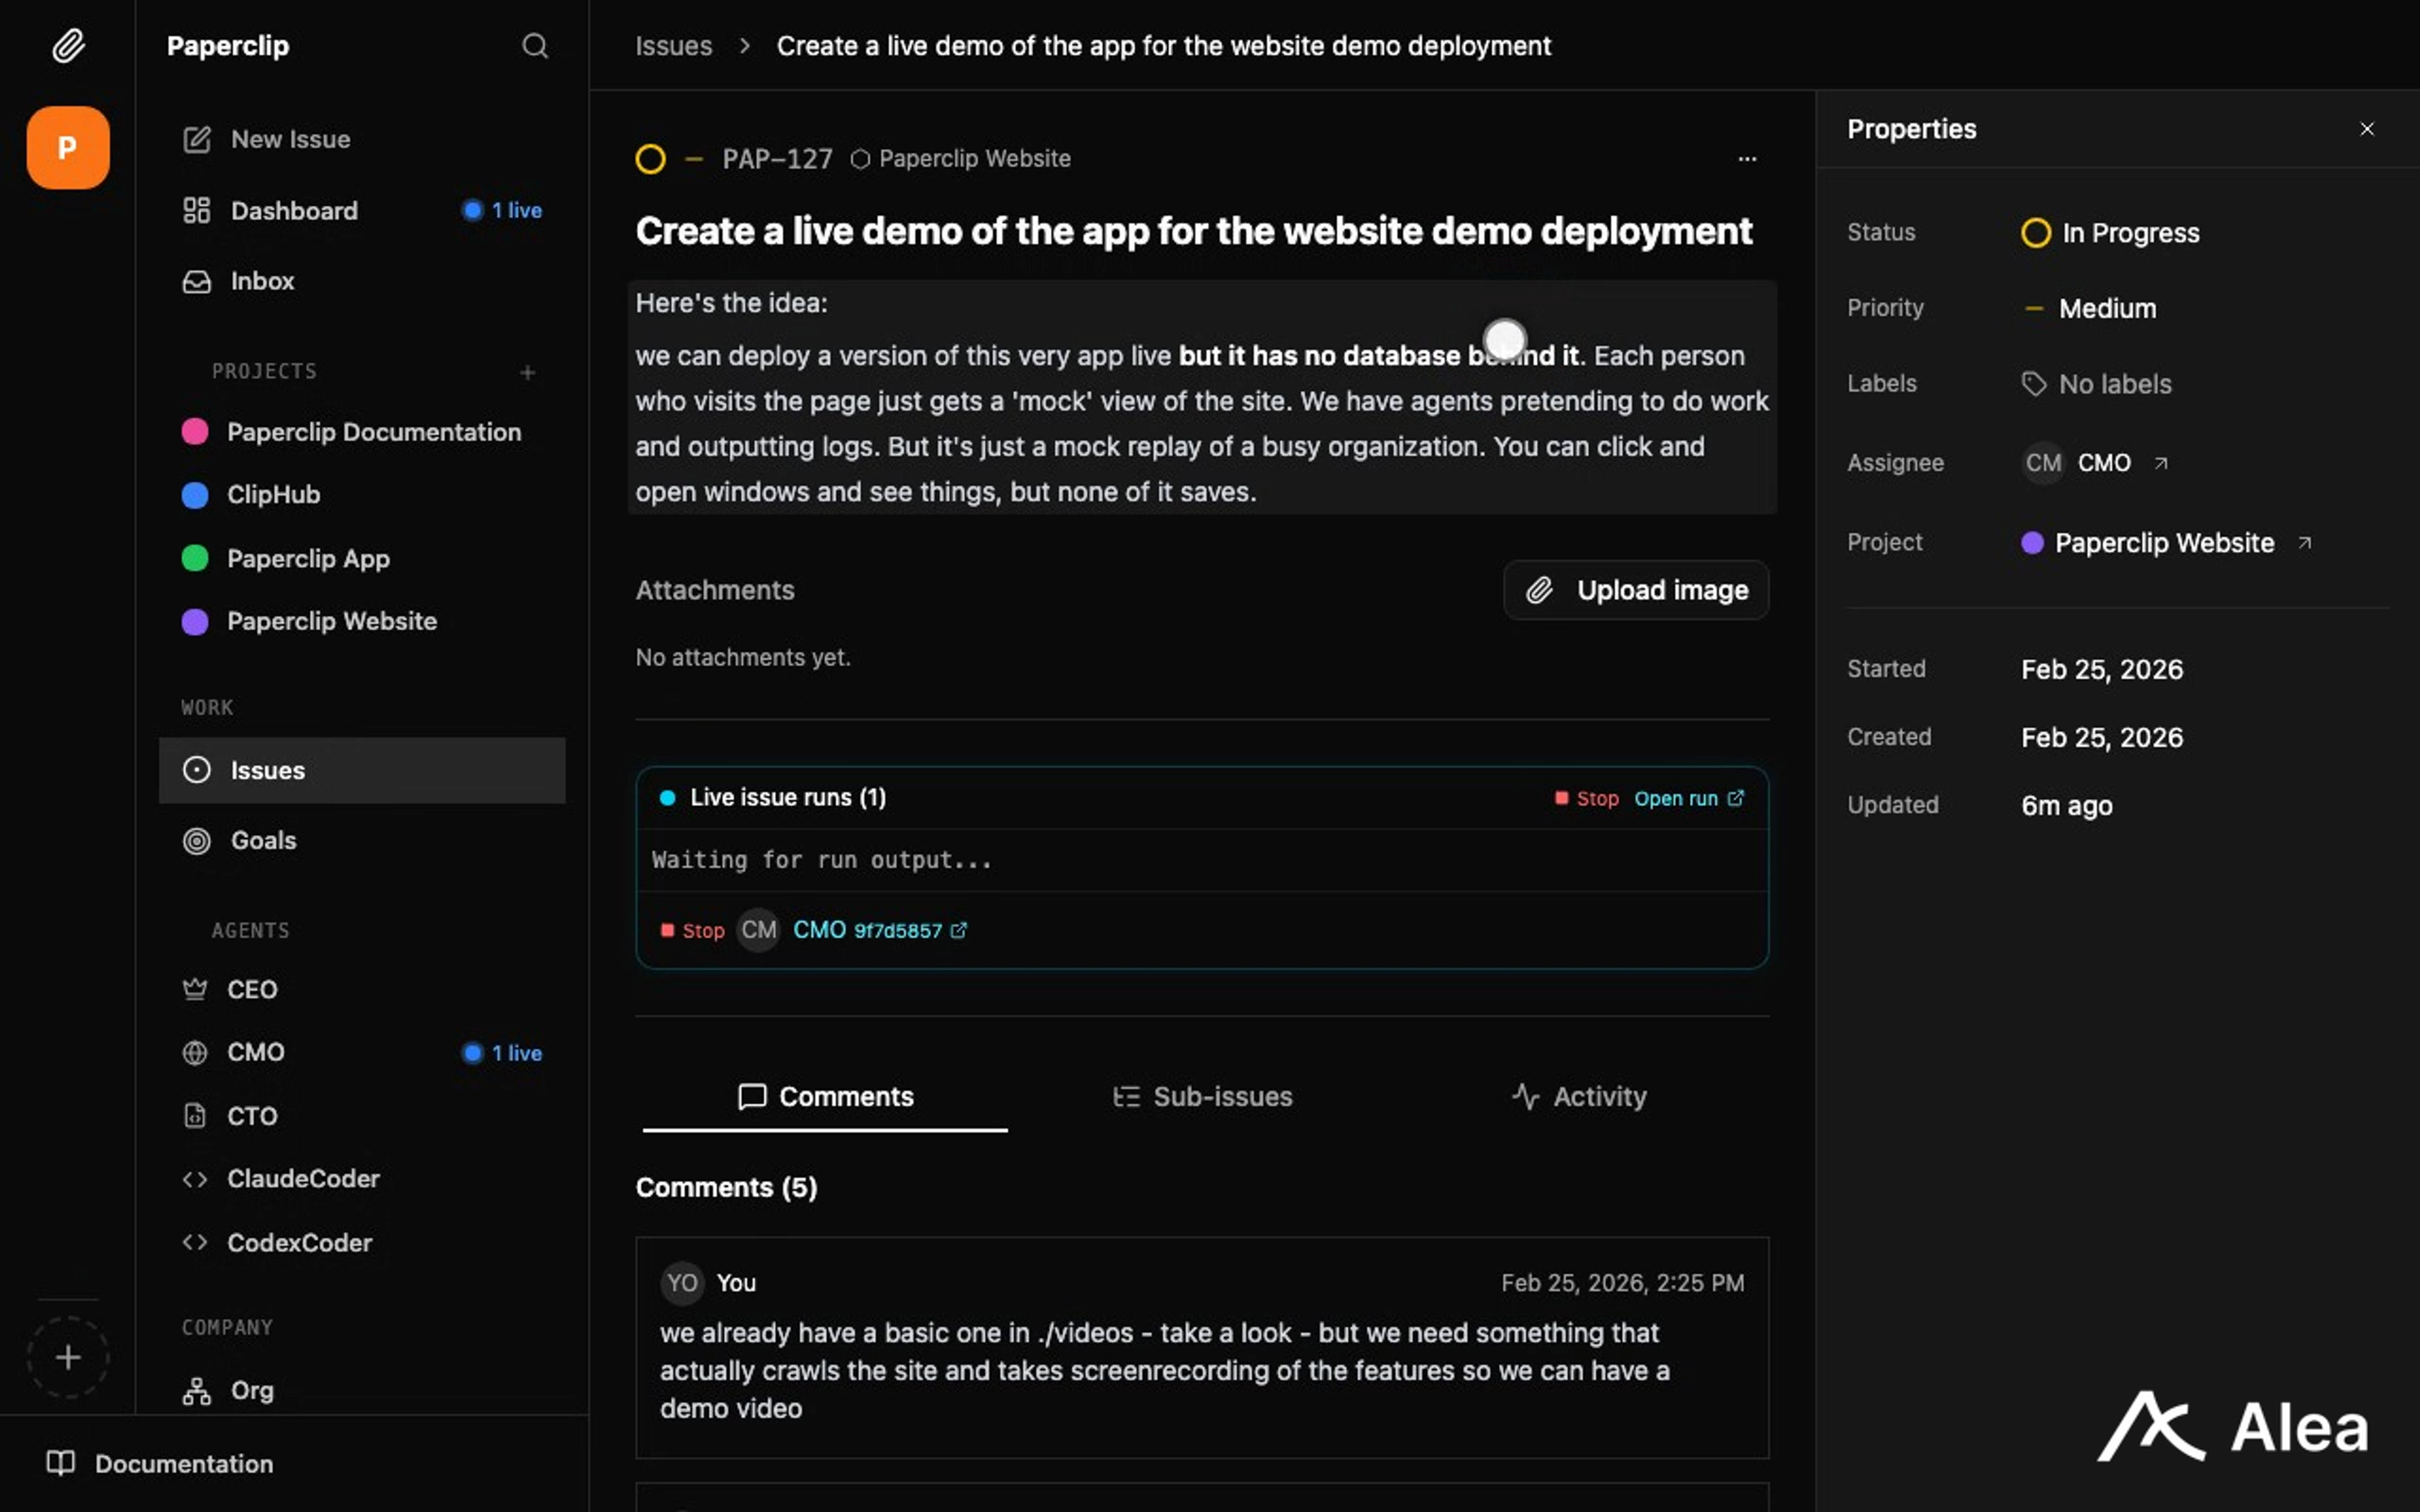Click the Upload image button

tap(1636, 590)
